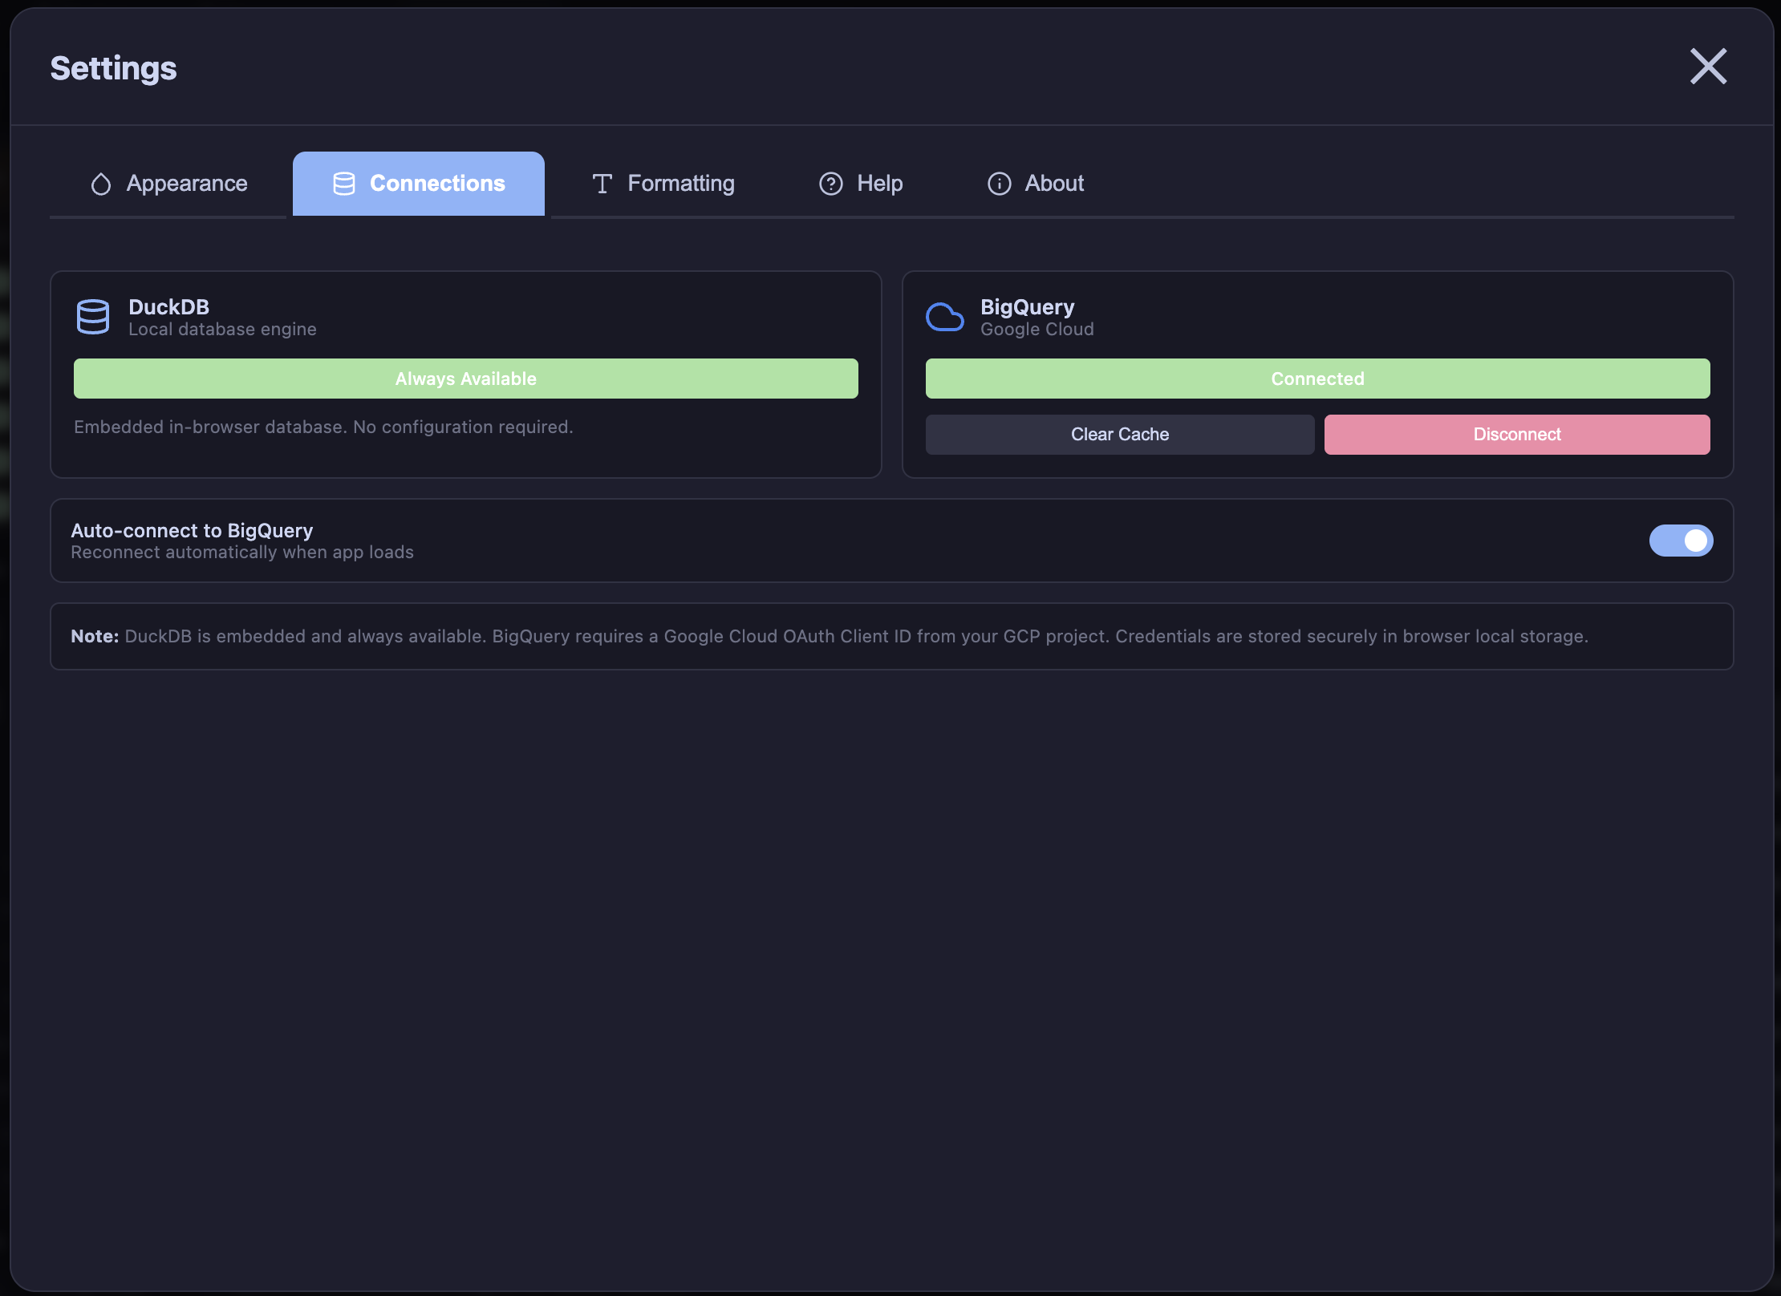
Task: Click the Settings dialog title
Action: [113, 67]
